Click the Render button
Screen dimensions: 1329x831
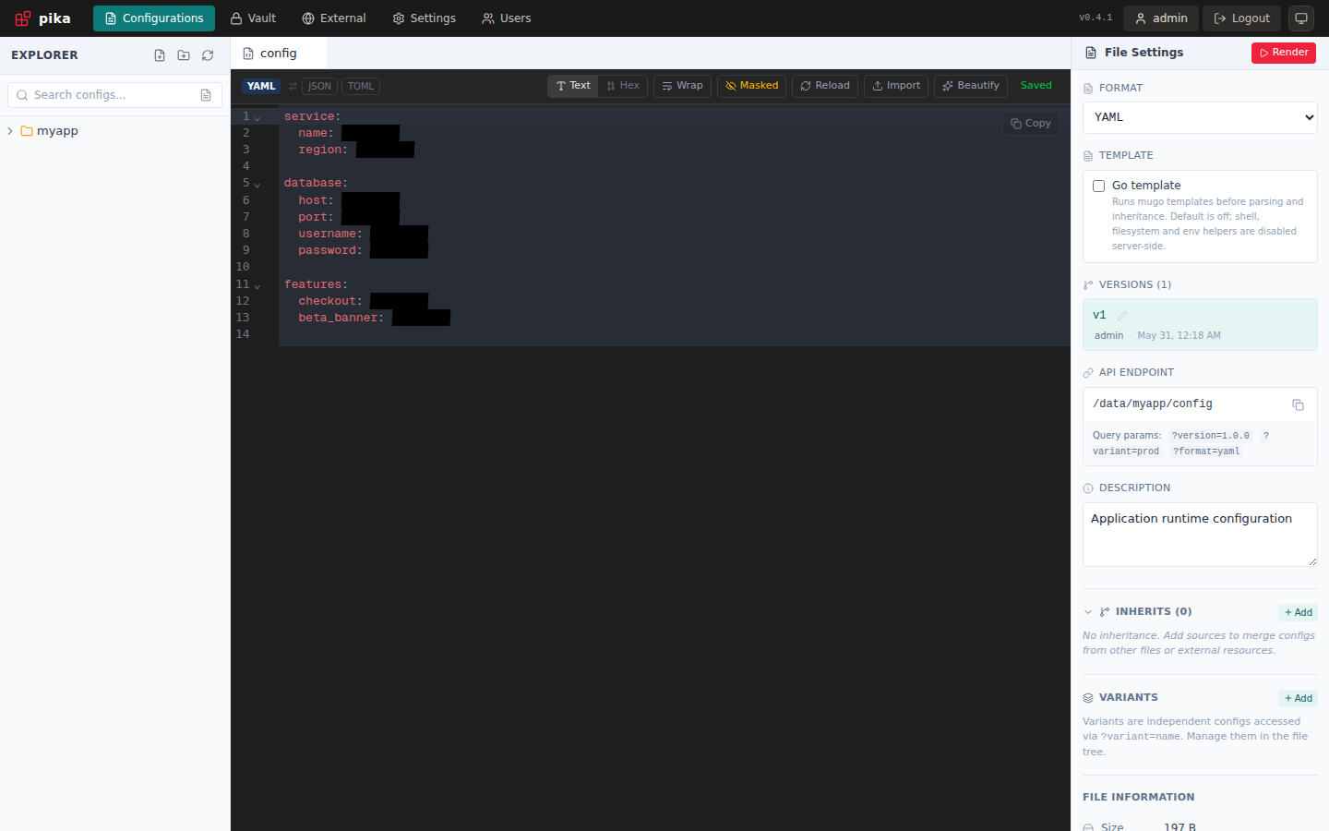click(x=1284, y=53)
